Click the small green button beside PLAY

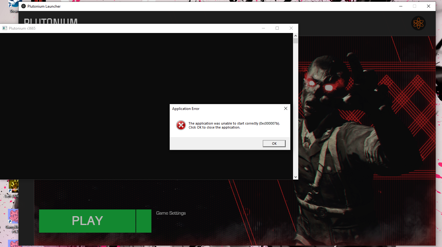(143, 221)
